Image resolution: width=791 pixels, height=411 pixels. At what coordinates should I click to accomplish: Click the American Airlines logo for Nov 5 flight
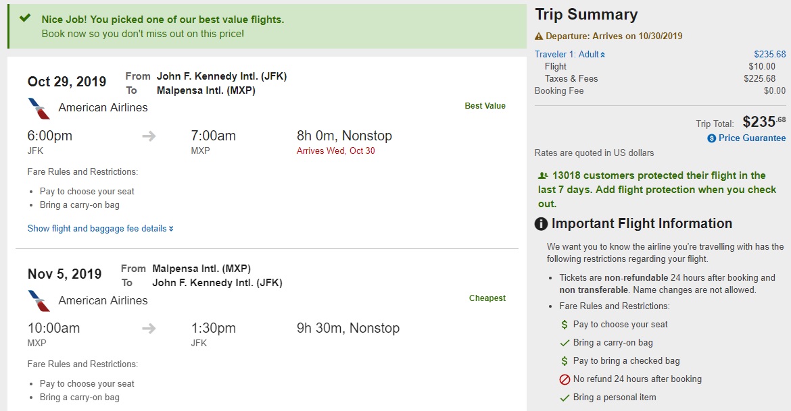[x=39, y=300]
